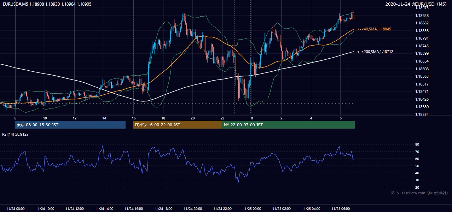Click the London 16:00-22:00 JST session bar

177,125
